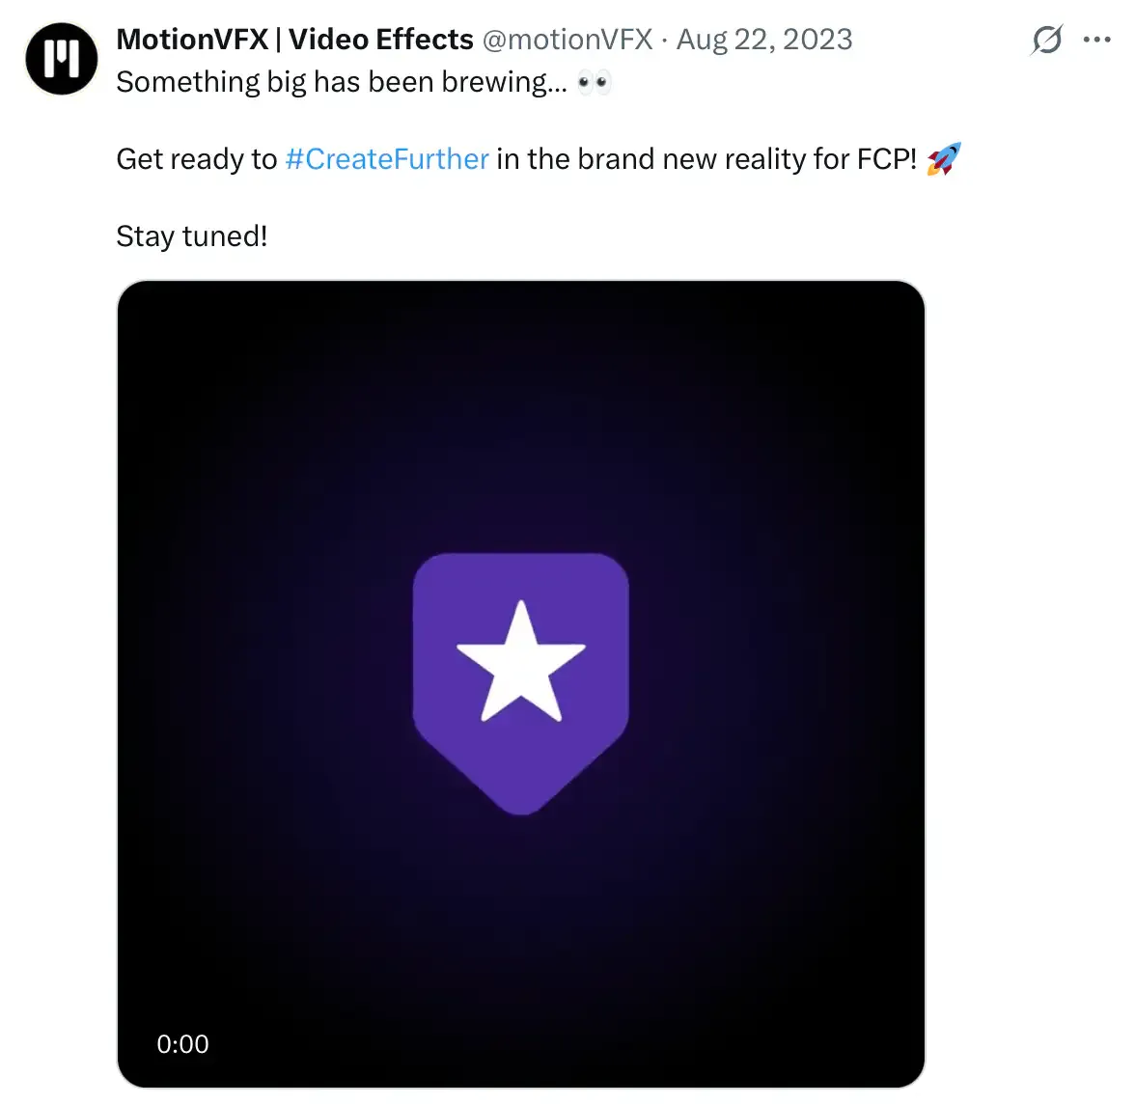Click the rocket emoji after 'FCP!'

944,159
